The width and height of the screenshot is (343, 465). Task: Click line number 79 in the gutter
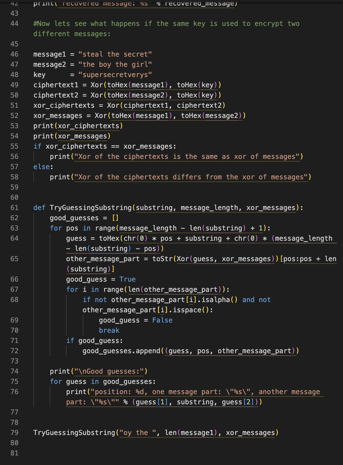click(x=14, y=433)
